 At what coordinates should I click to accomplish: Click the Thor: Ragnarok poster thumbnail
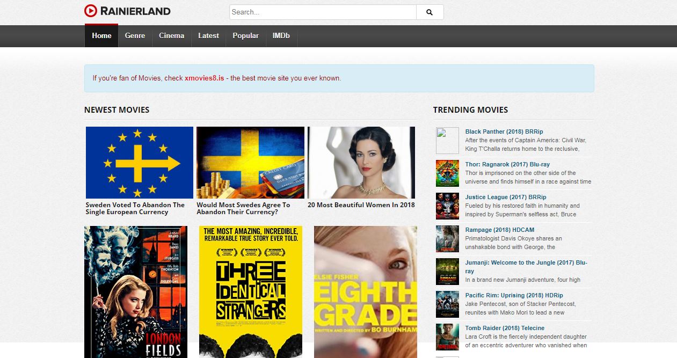(x=447, y=173)
